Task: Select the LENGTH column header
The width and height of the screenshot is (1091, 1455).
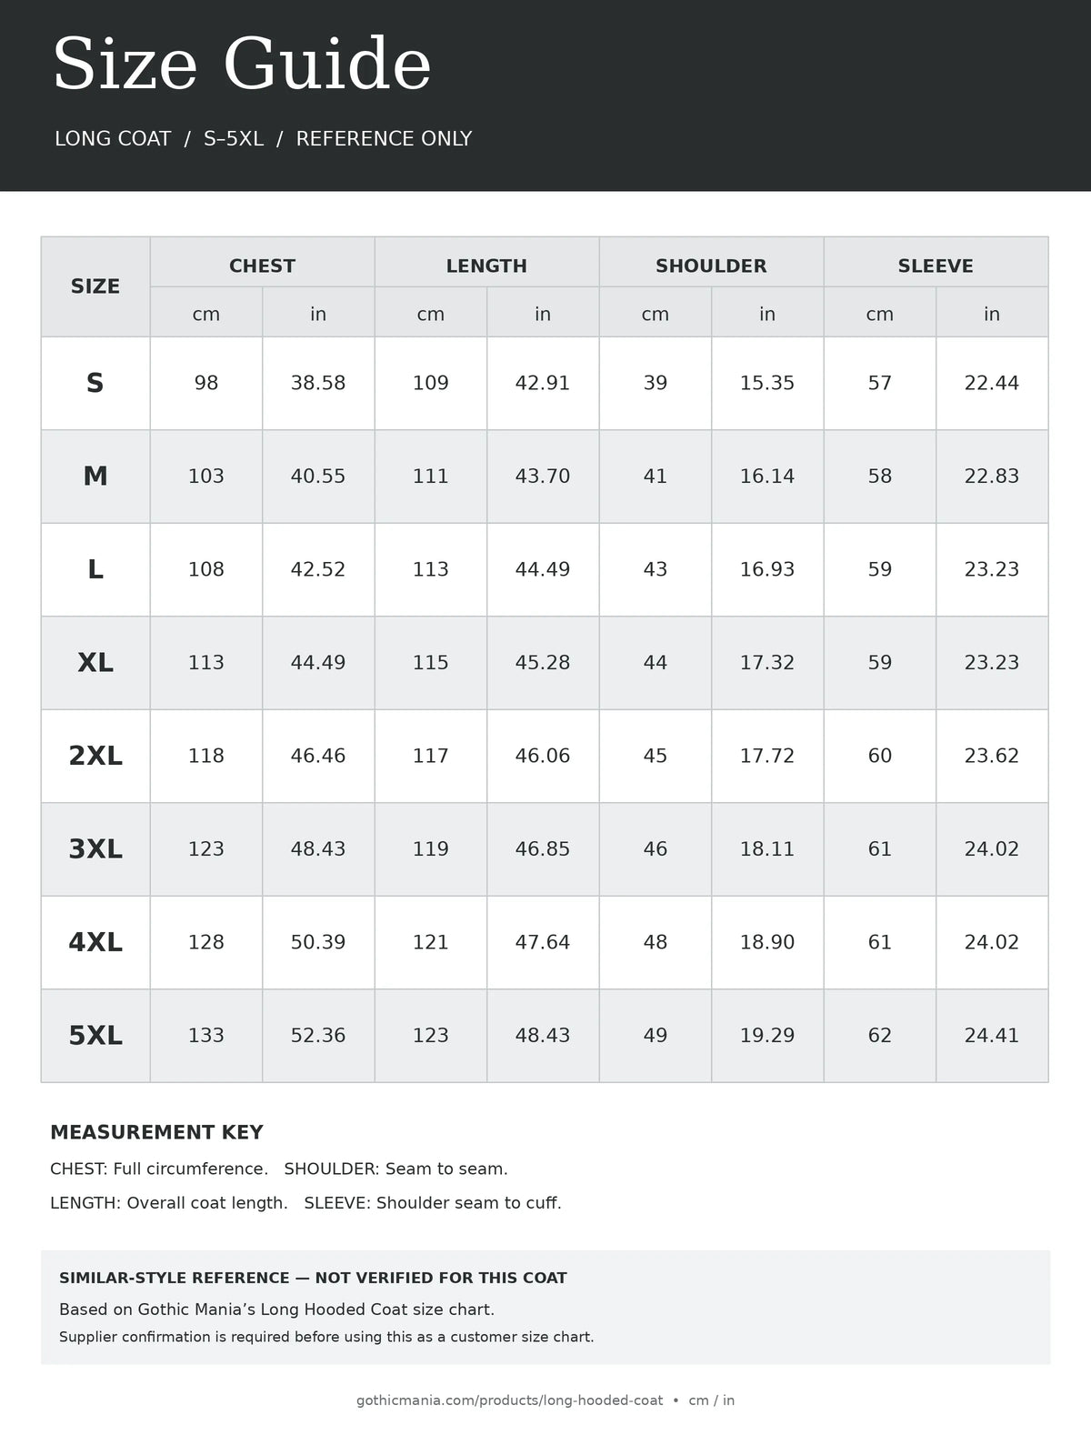Action: (486, 266)
